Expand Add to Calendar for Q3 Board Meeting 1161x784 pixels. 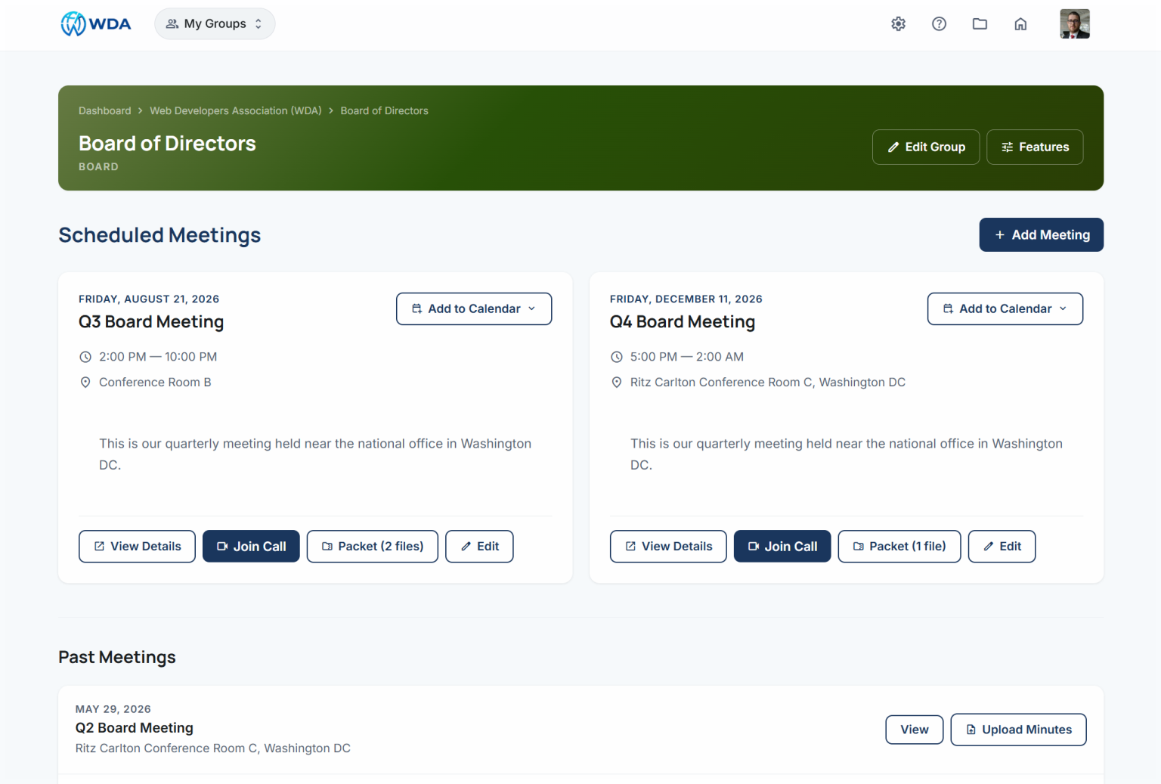474,309
